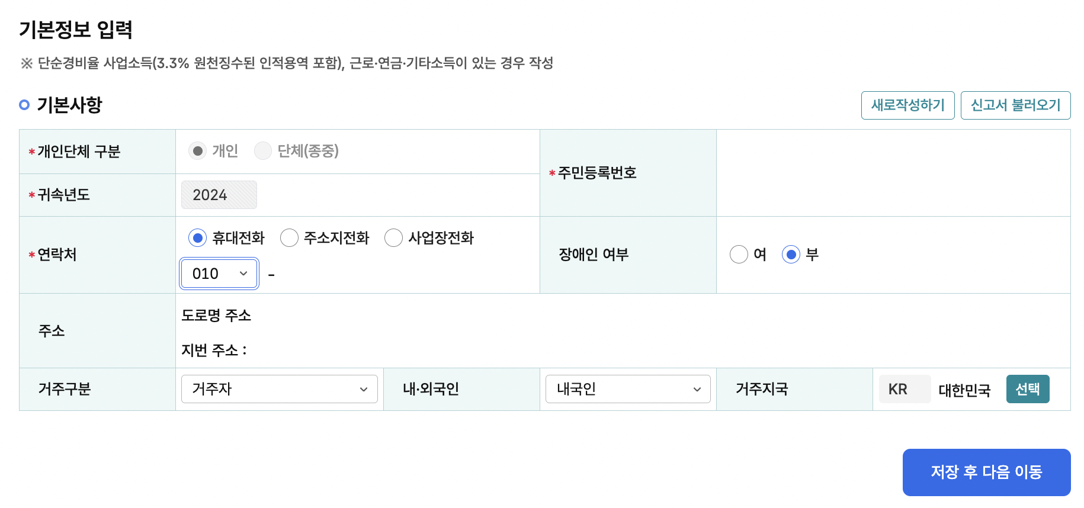Screen dimensions: 1084x508
Task: Select 여 for 장애인 여부
Action: [739, 254]
